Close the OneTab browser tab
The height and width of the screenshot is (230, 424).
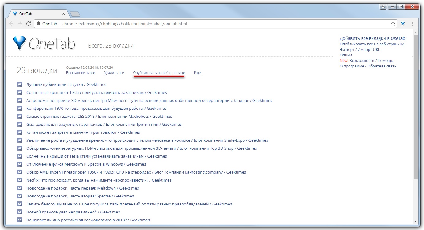click(x=64, y=14)
